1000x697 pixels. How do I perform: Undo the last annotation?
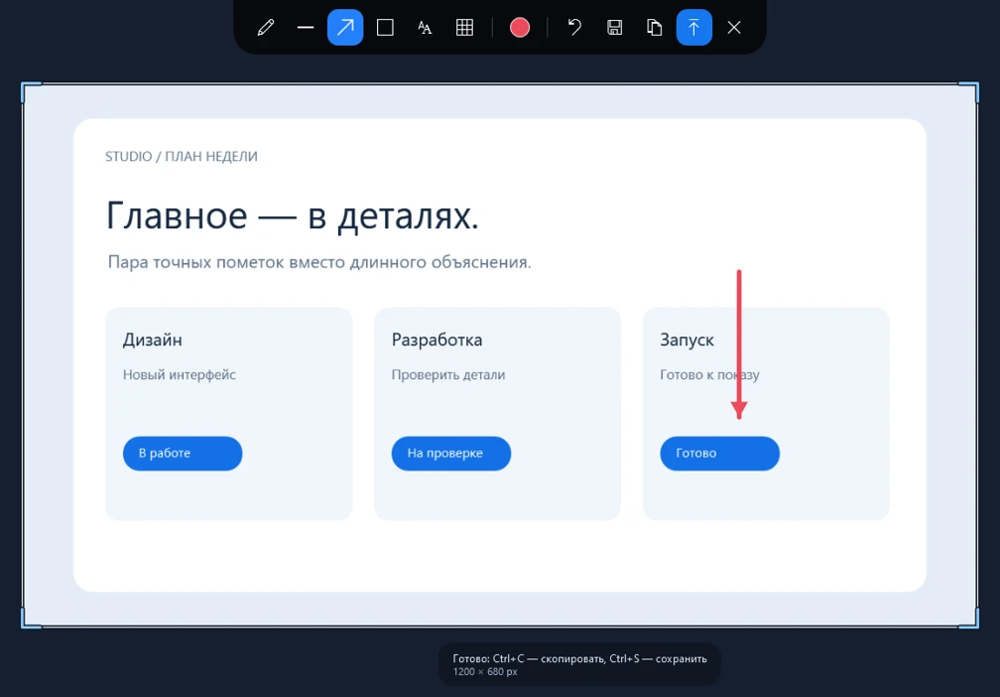[574, 28]
